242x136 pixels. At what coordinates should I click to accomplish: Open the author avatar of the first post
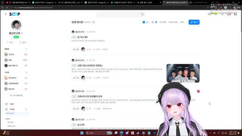(x=73, y=32)
